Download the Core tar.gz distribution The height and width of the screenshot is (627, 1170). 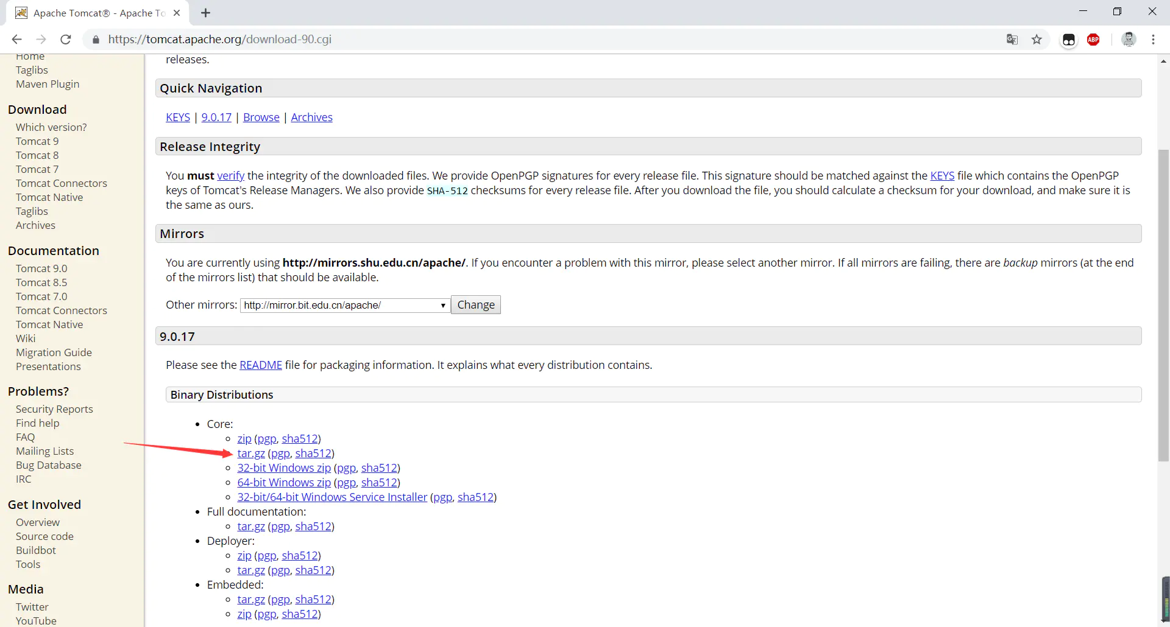[251, 454]
